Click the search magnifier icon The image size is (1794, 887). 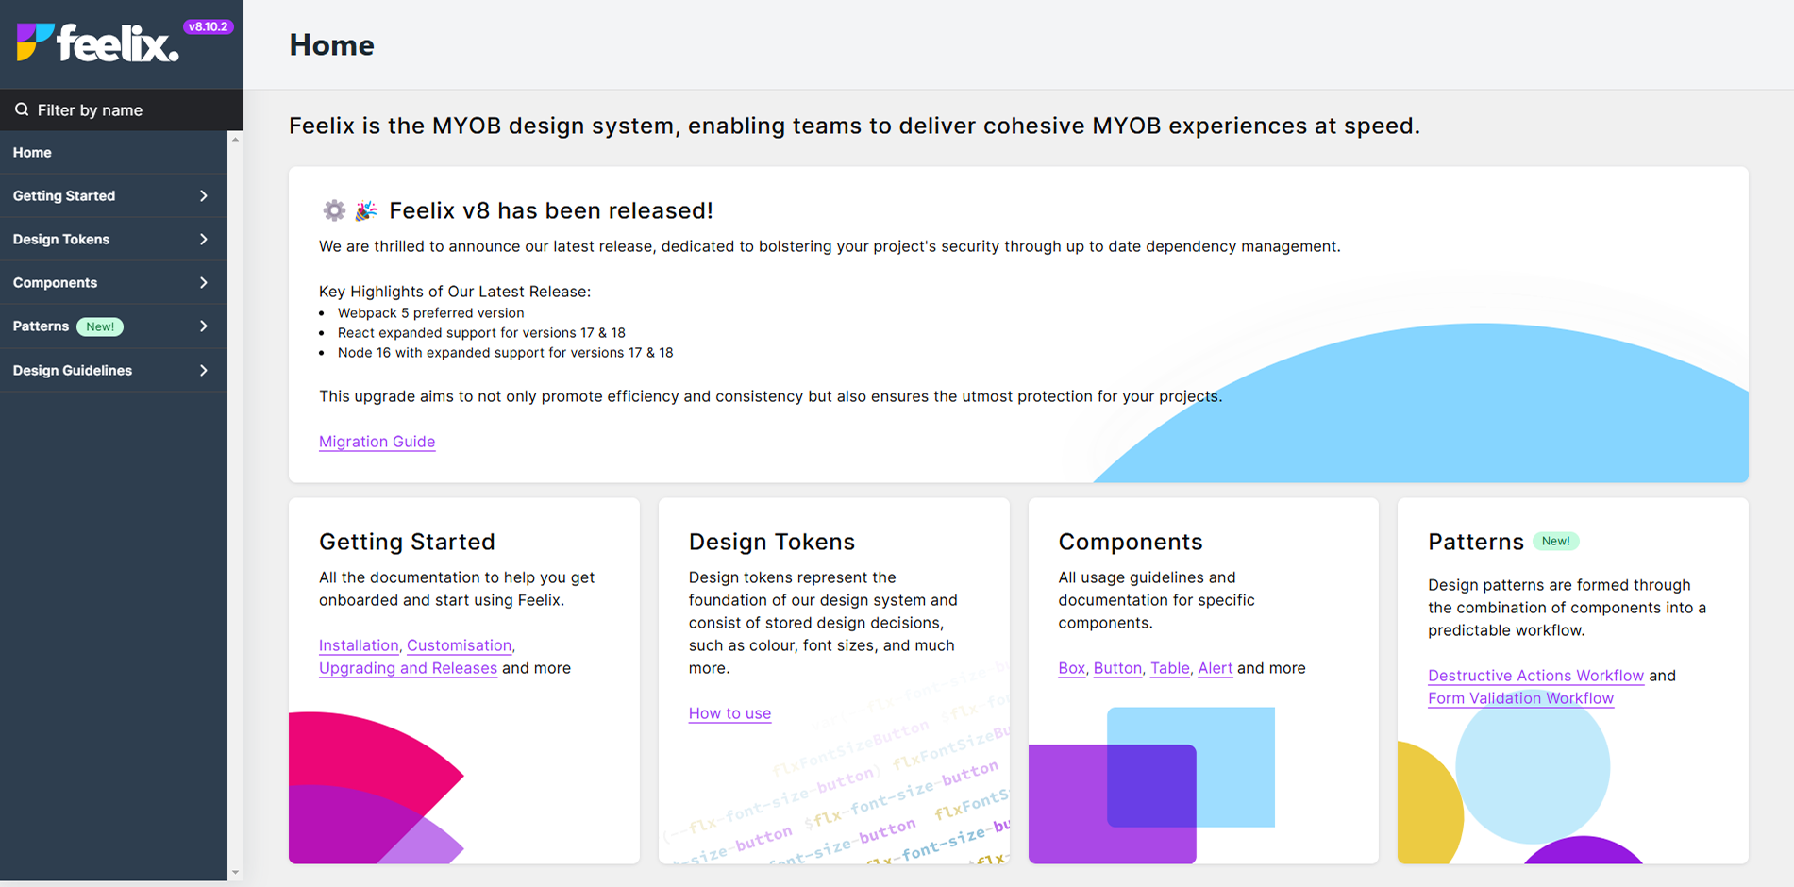22,109
